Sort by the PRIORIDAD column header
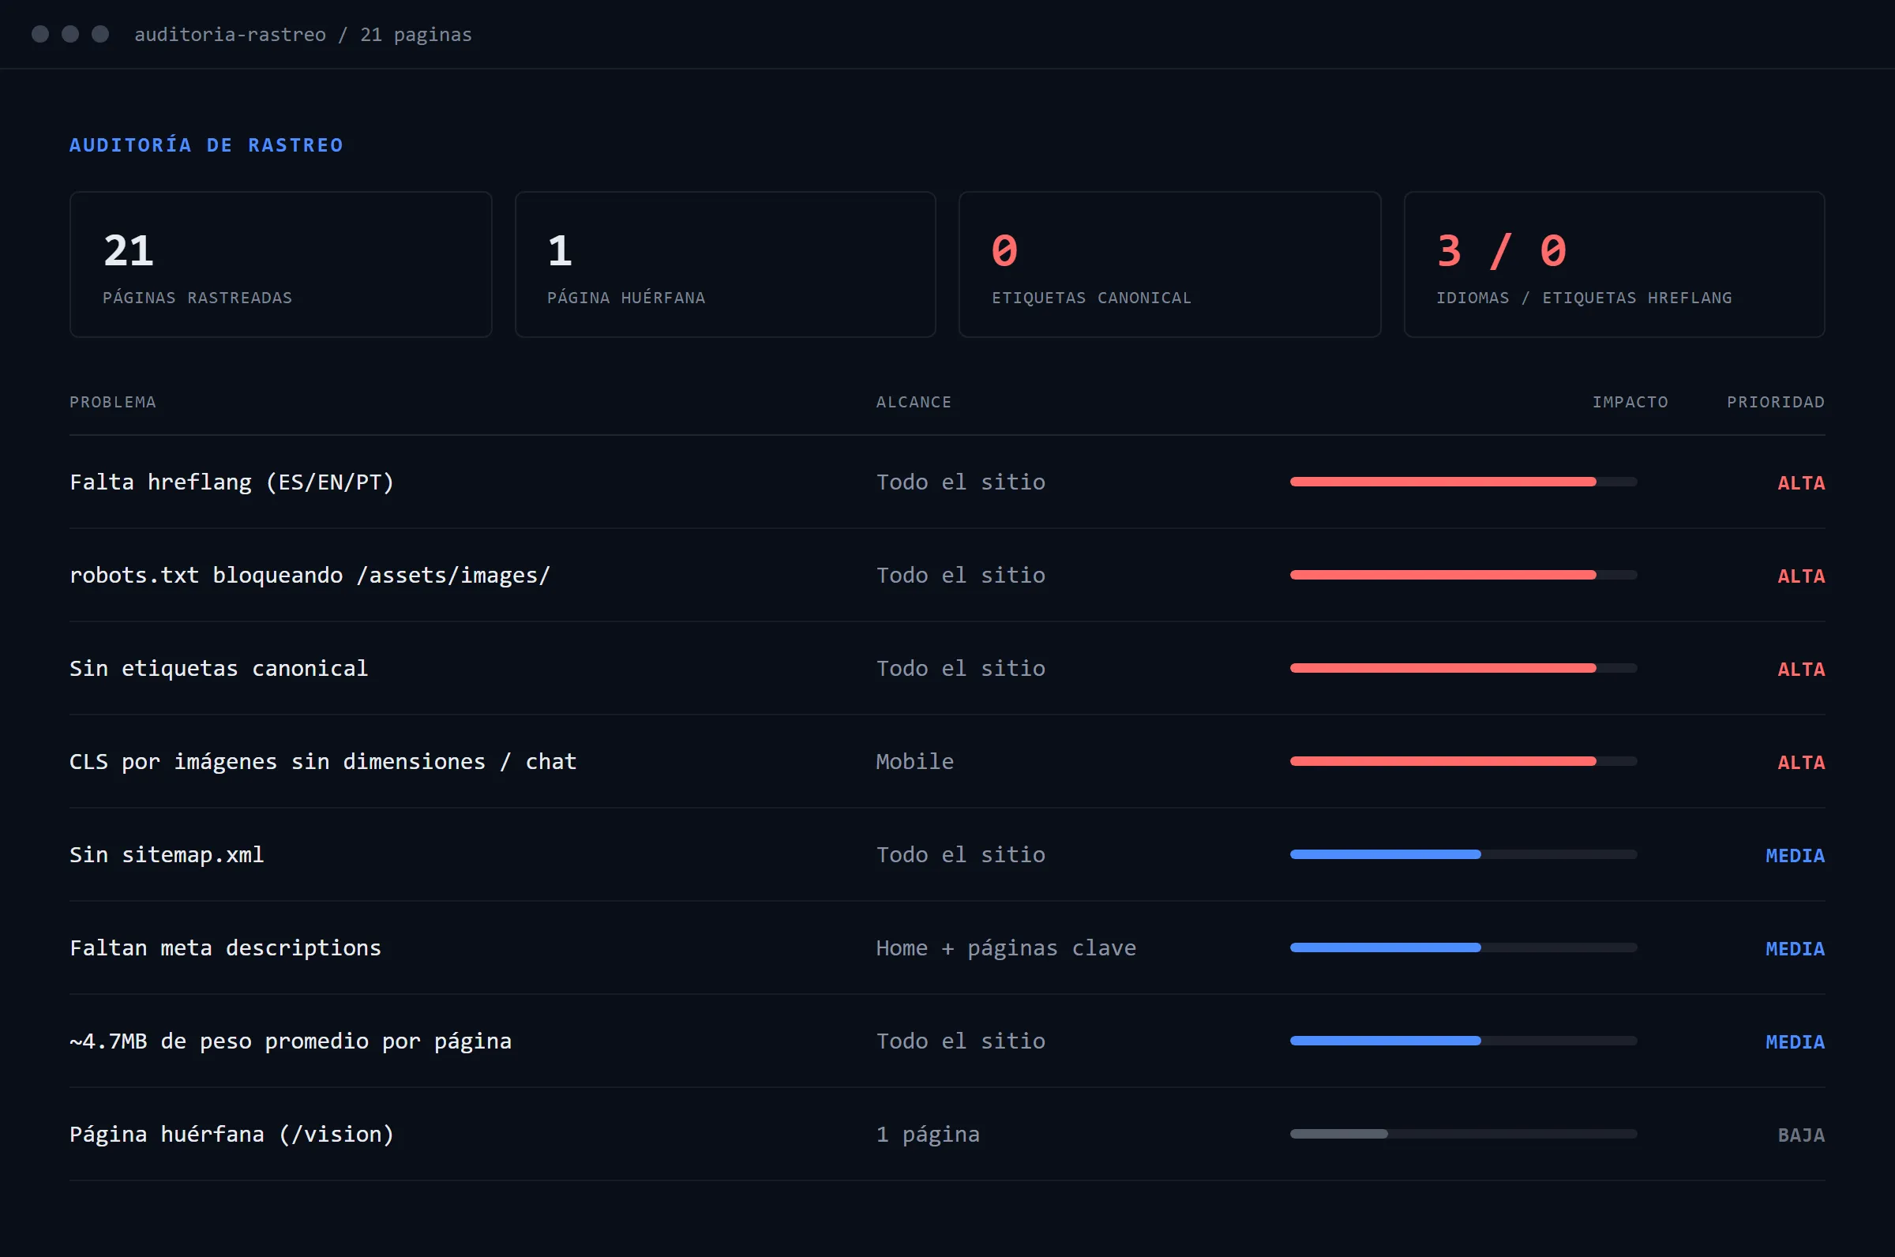The image size is (1895, 1257). click(x=1776, y=402)
